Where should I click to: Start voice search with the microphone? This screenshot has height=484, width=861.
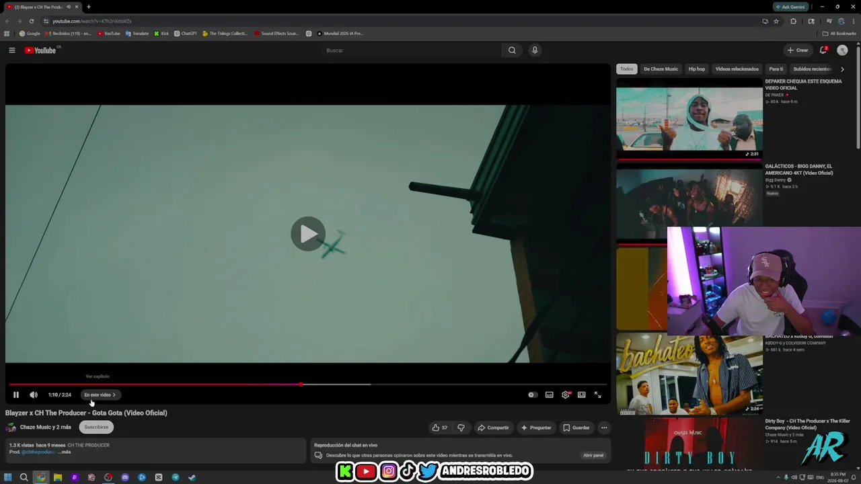[x=535, y=50]
